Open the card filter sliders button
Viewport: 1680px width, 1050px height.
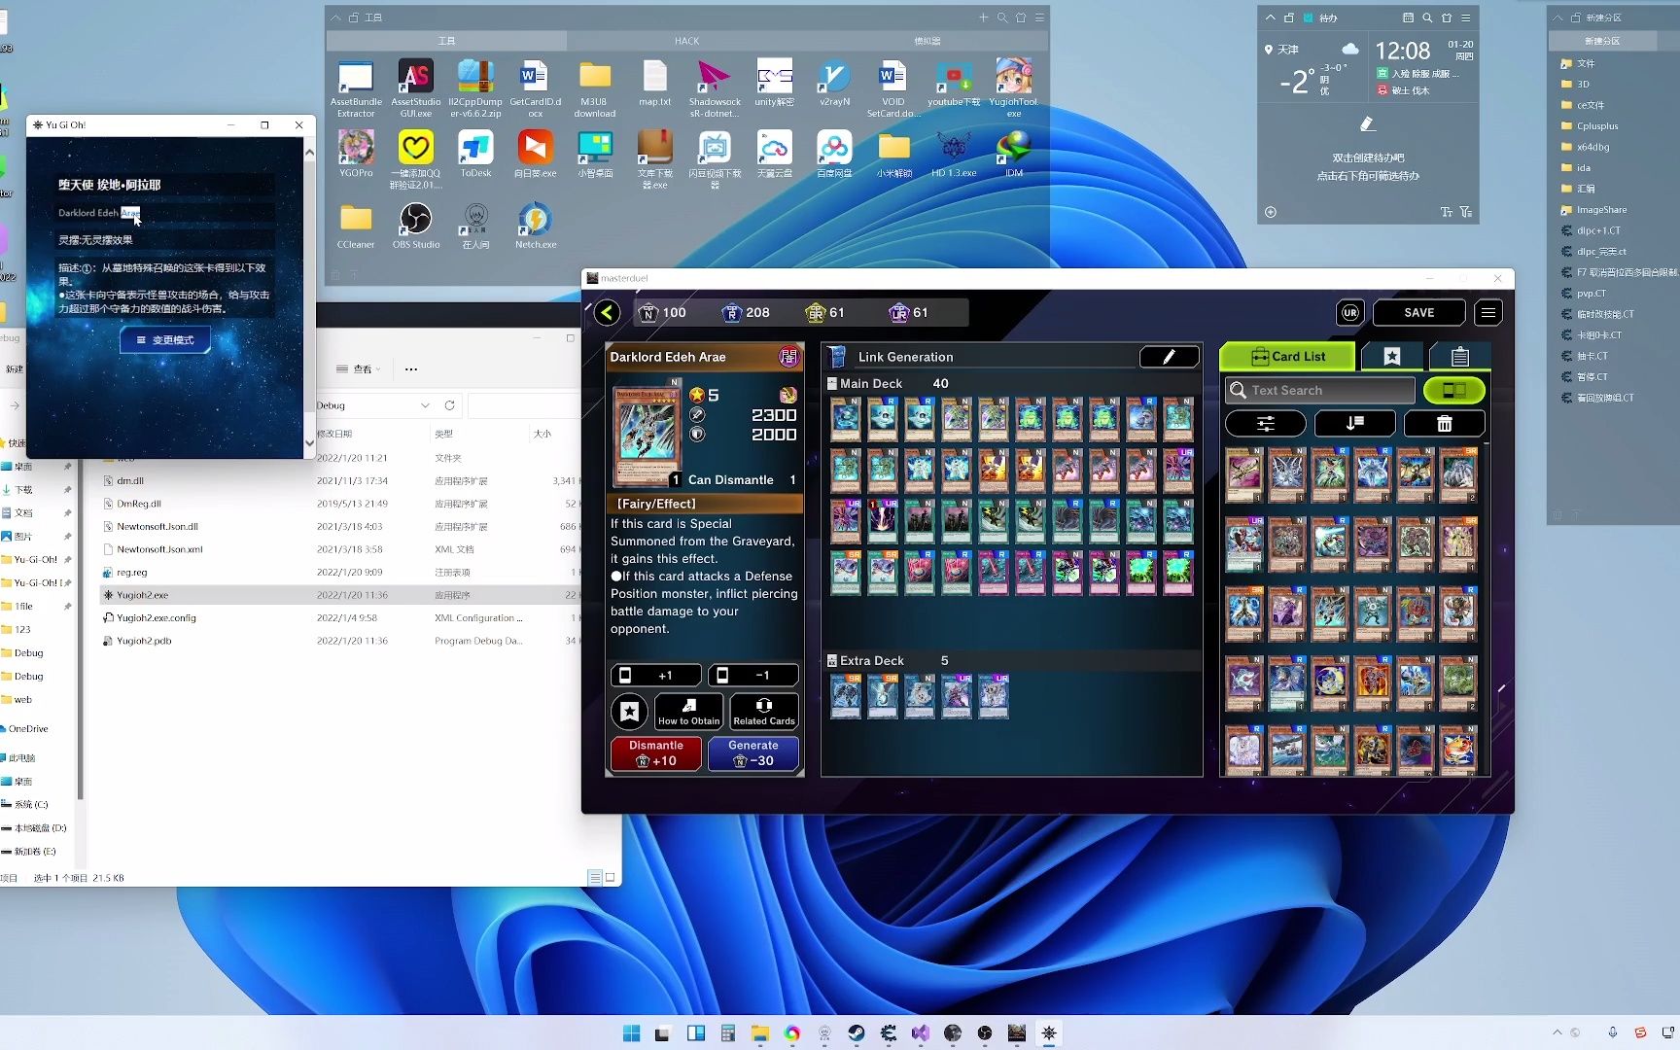tap(1265, 423)
